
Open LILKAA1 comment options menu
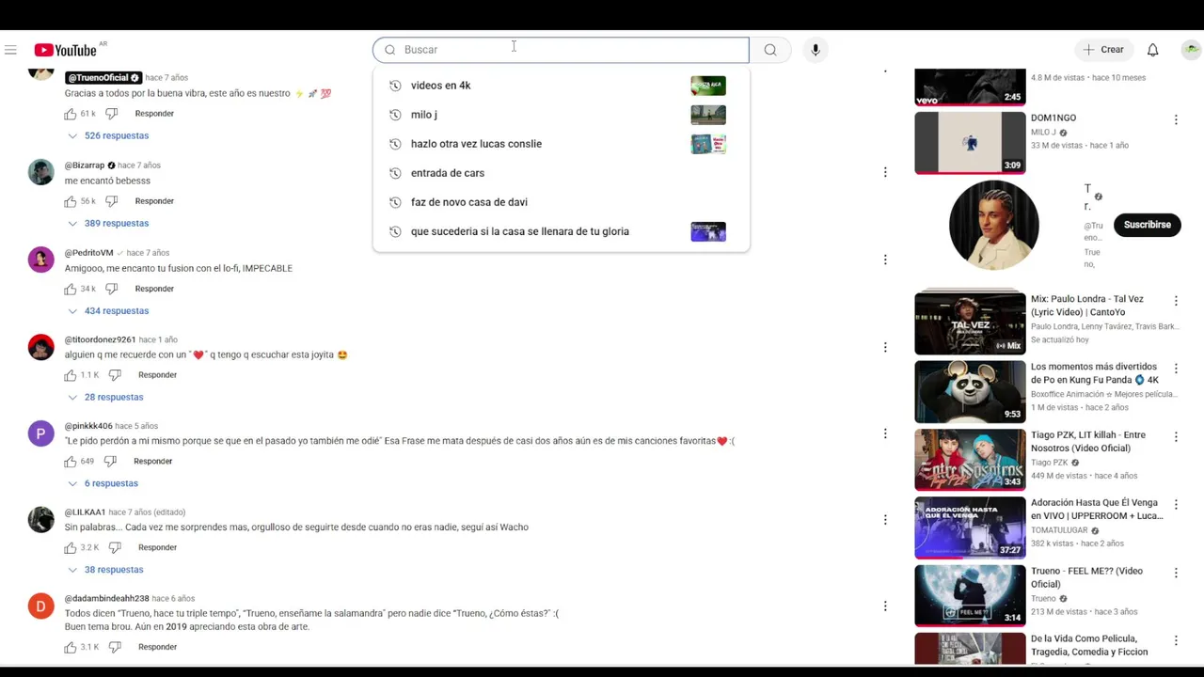[885, 520]
